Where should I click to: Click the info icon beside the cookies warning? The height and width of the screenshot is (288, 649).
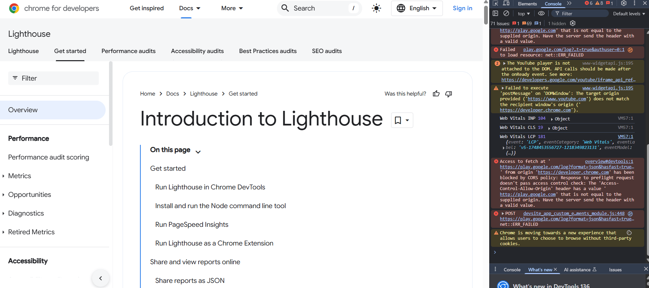tap(629, 233)
